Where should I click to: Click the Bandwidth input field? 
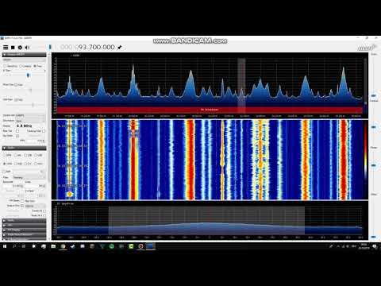coord(13,186)
